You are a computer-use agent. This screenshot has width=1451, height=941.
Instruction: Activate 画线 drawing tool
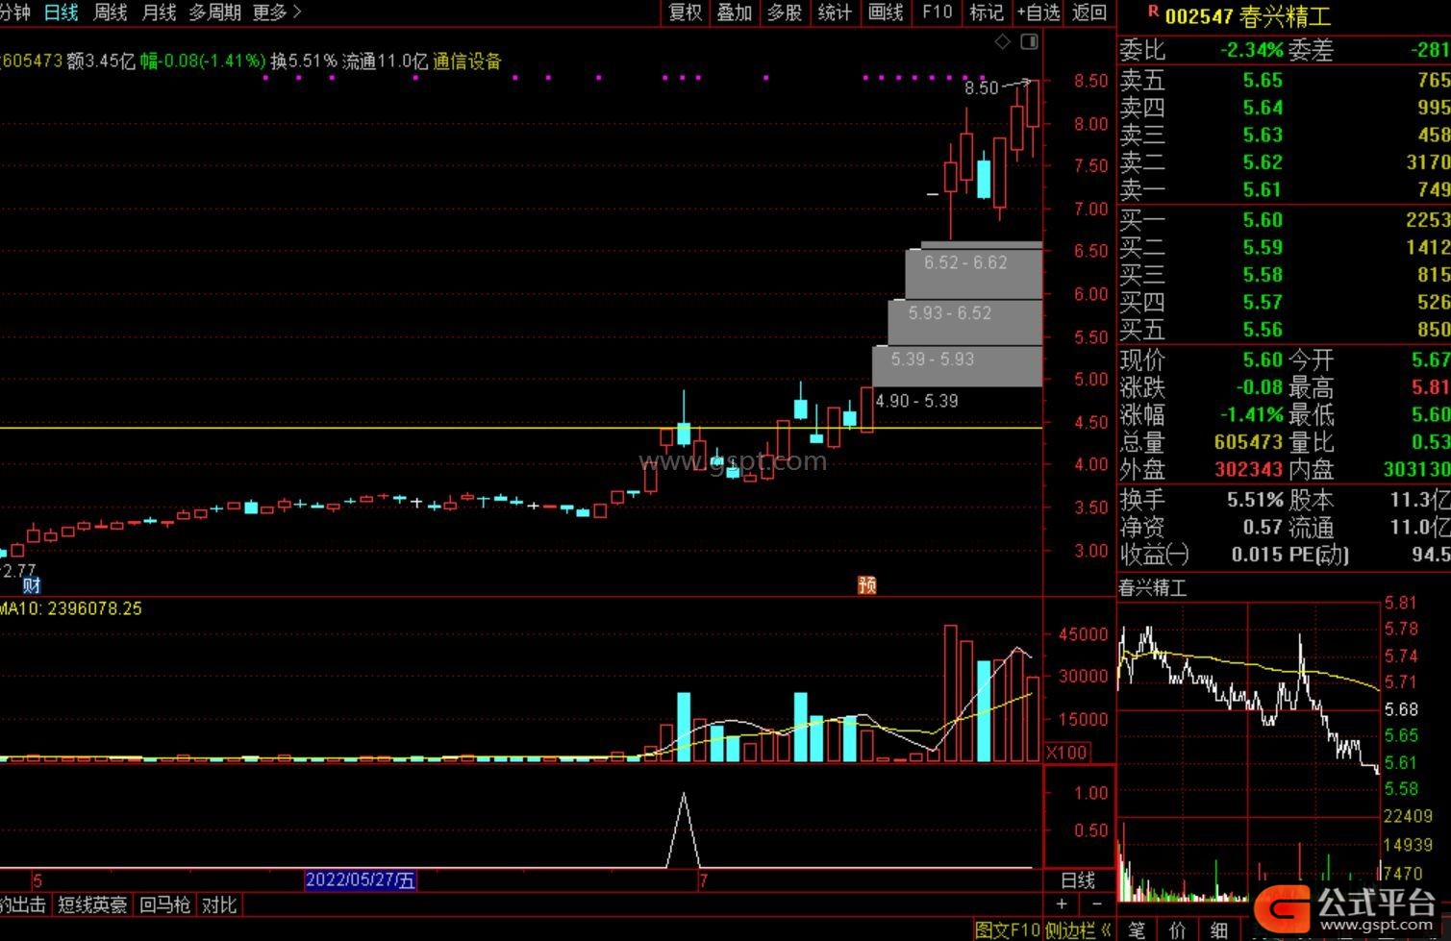886,12
